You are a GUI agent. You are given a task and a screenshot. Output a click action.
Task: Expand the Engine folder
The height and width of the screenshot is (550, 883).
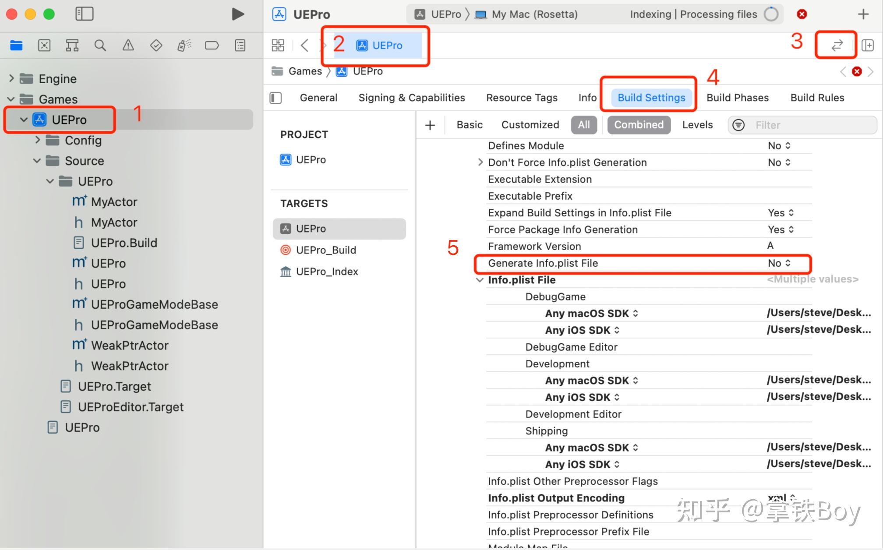point(12,78)
